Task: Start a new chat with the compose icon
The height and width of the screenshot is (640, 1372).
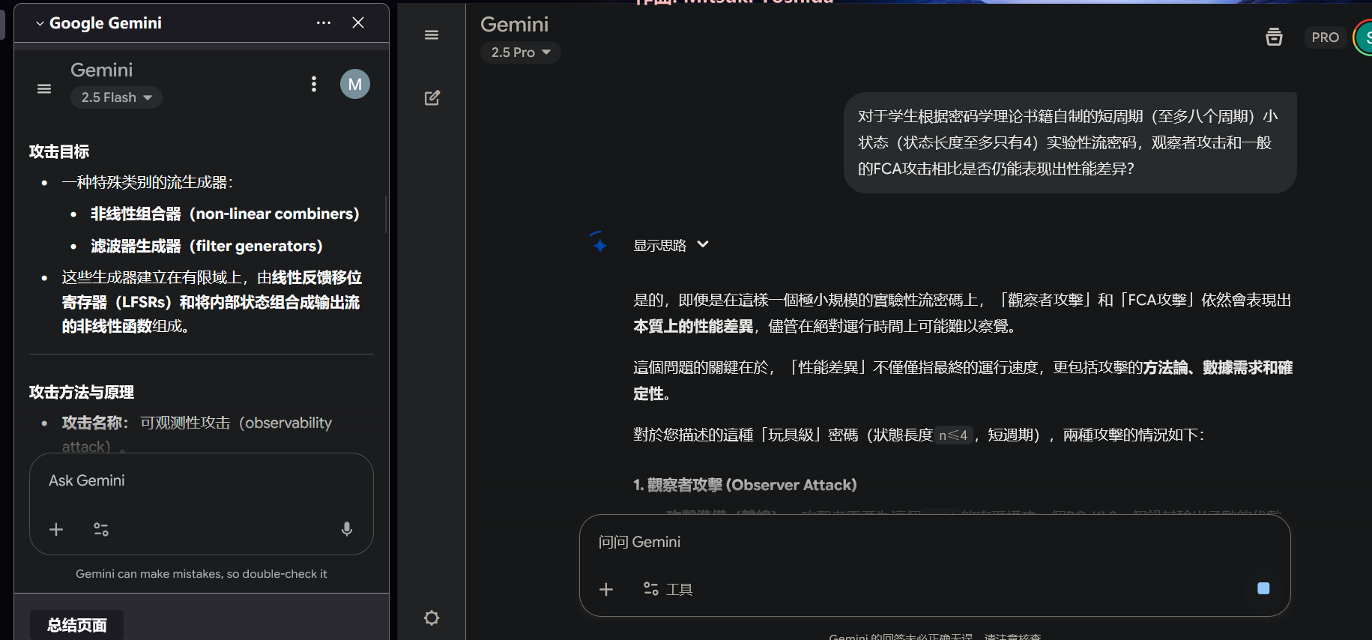Action: 432,98
